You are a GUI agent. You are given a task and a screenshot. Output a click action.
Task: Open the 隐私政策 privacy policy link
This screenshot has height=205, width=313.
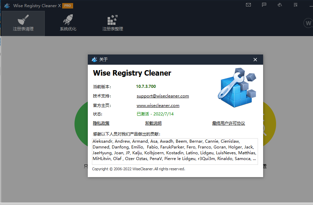point(101,123)
